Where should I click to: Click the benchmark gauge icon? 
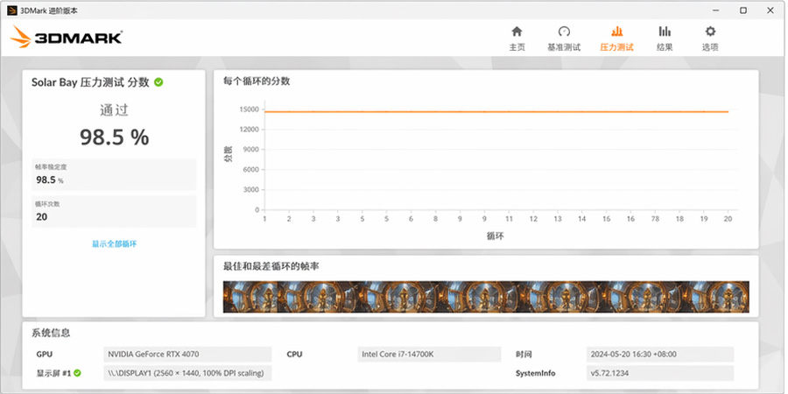coord(564,32)
